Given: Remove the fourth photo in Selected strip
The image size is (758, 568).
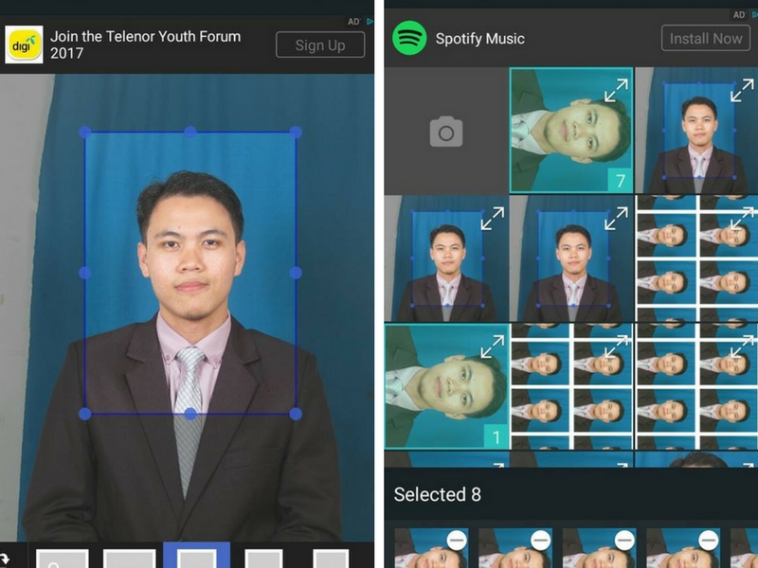Looking at the screenshot, I should point(709,540).
